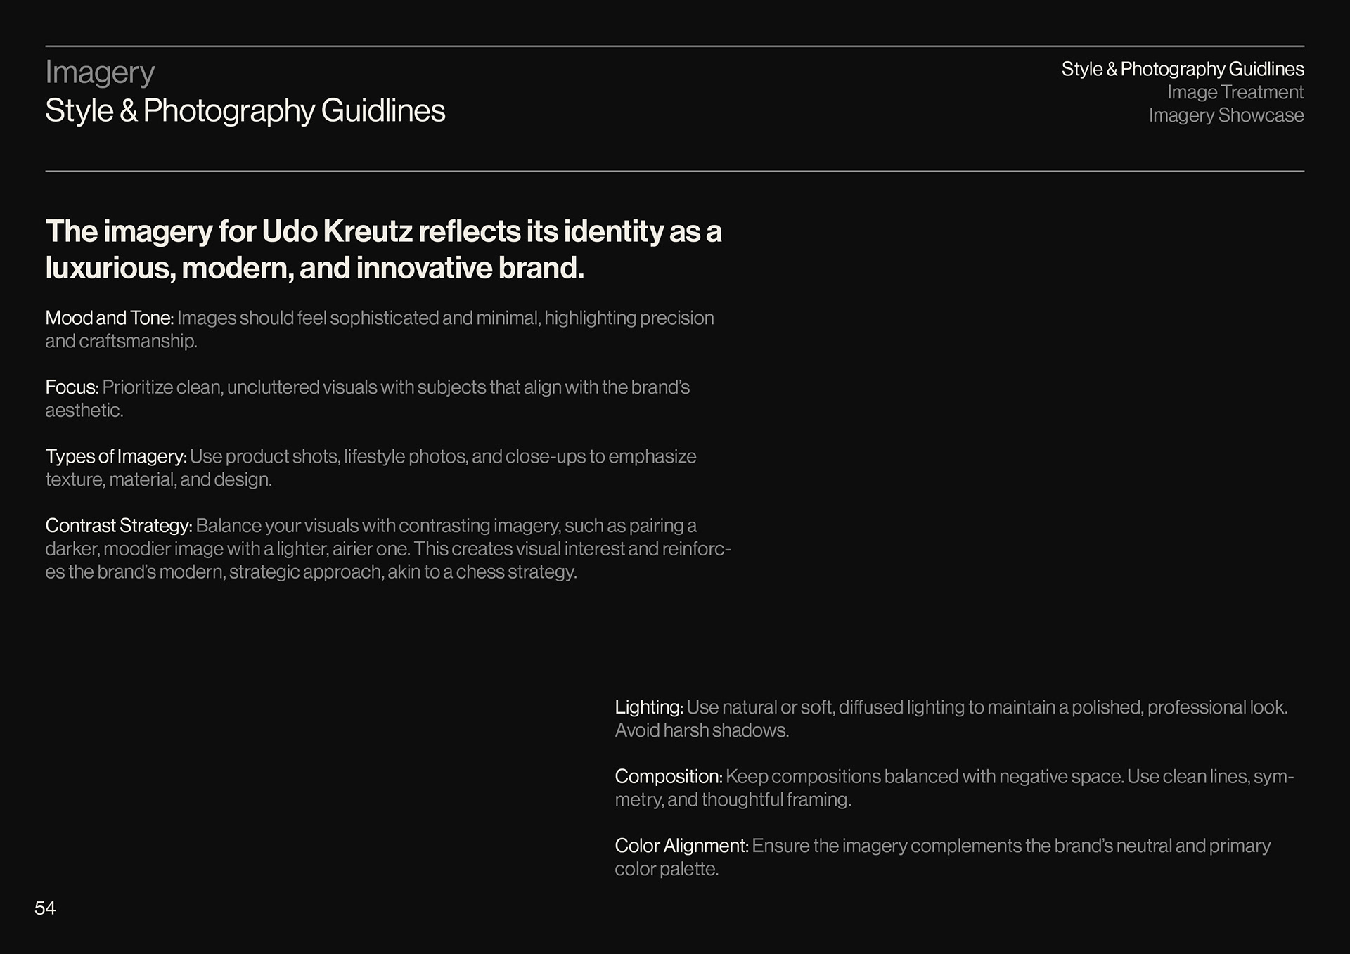Click the Mood and Tone label
The height and width of the screenshot is (954, 1350).
pyautogui.click(x=109, y=318)
